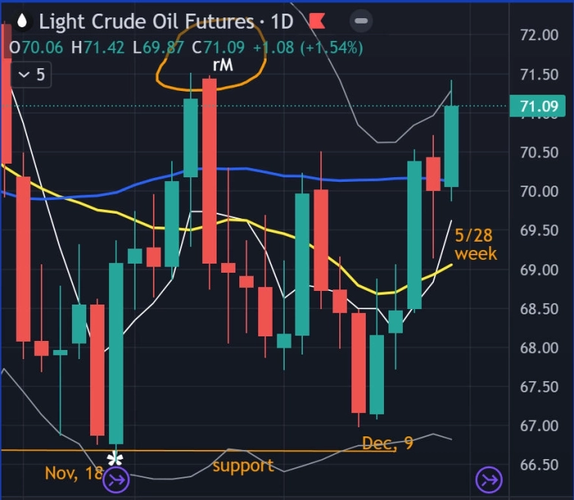The height and width of the screenshot is (500, 574).
Task: Click the 68.00 price axis label
Action: point(539,348)
